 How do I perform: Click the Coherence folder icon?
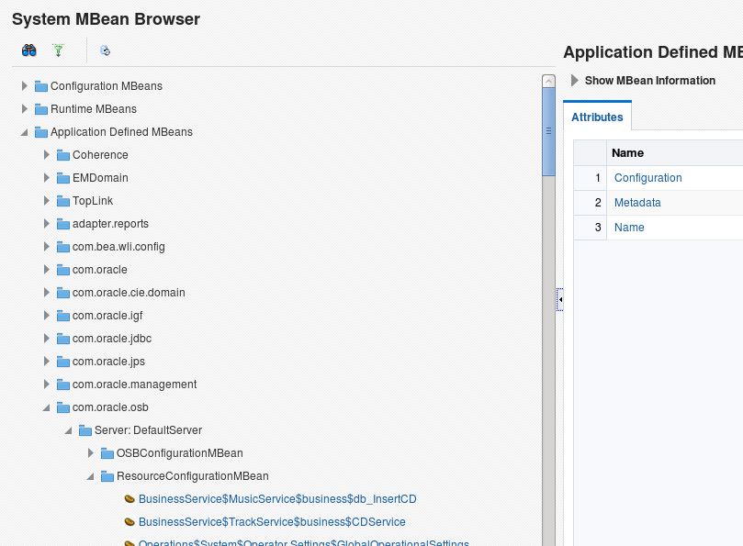pos(62,155)
